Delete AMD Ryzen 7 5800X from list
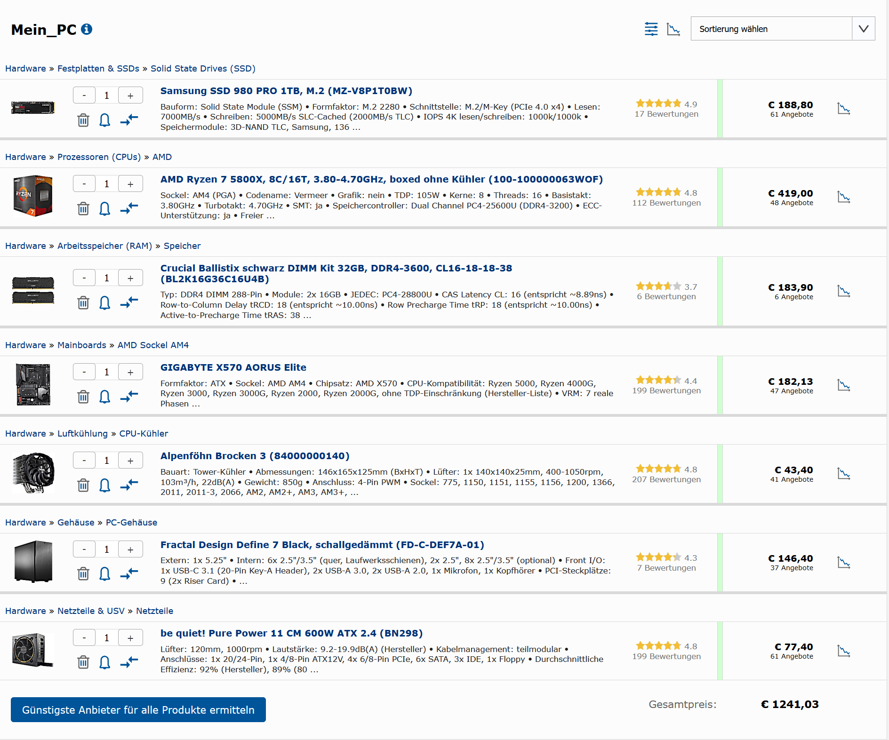The width and height of the screenshot is (889, 740). (x=83, y=209)
